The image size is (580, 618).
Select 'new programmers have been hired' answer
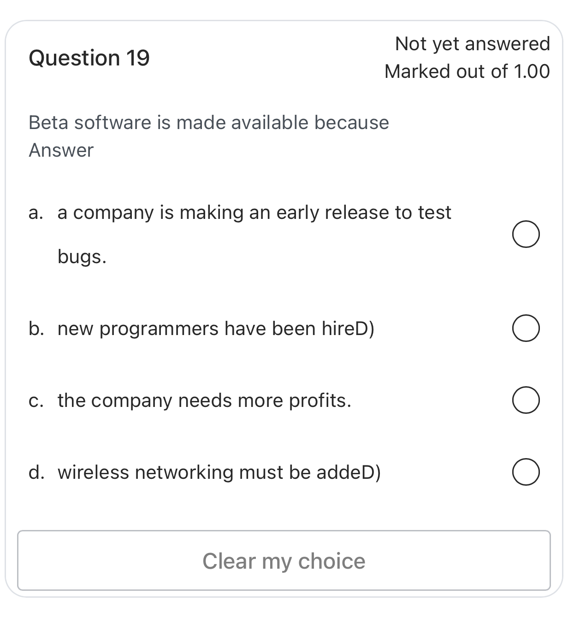tap(216, 328)
